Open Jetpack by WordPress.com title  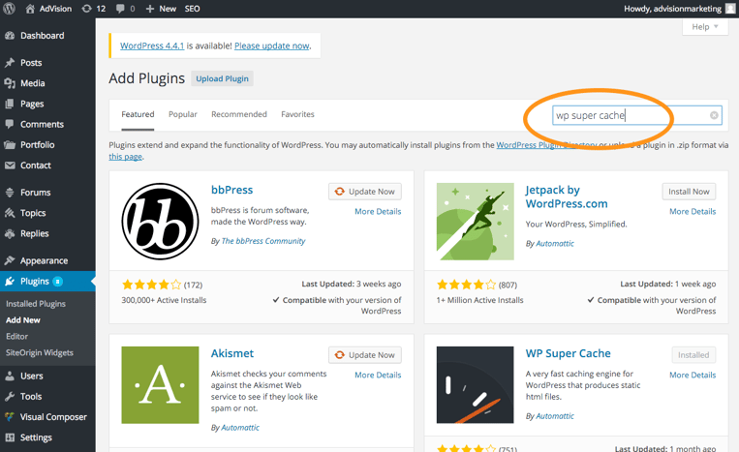[567, 196]
